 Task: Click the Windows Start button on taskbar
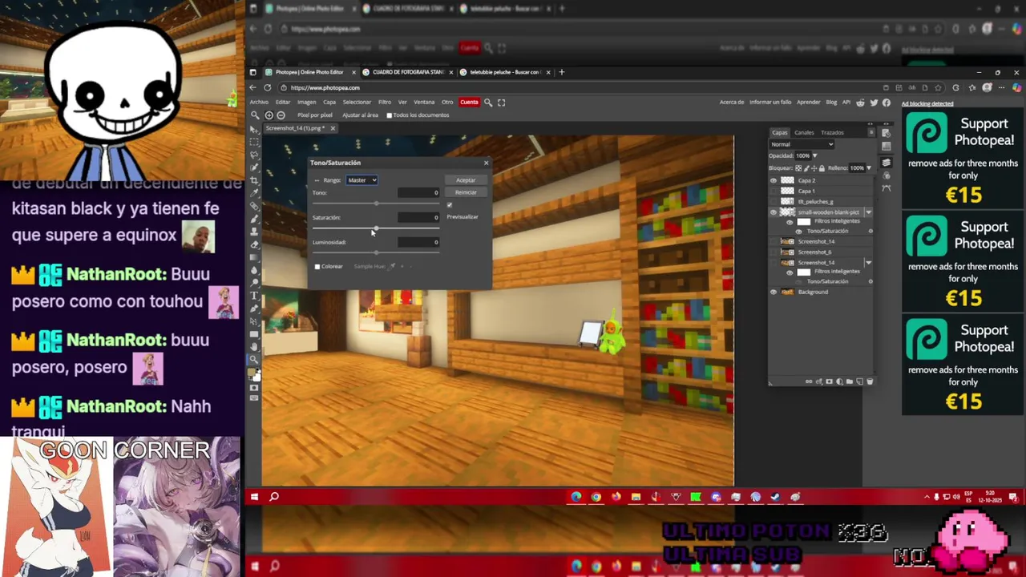tap(254, 497)
